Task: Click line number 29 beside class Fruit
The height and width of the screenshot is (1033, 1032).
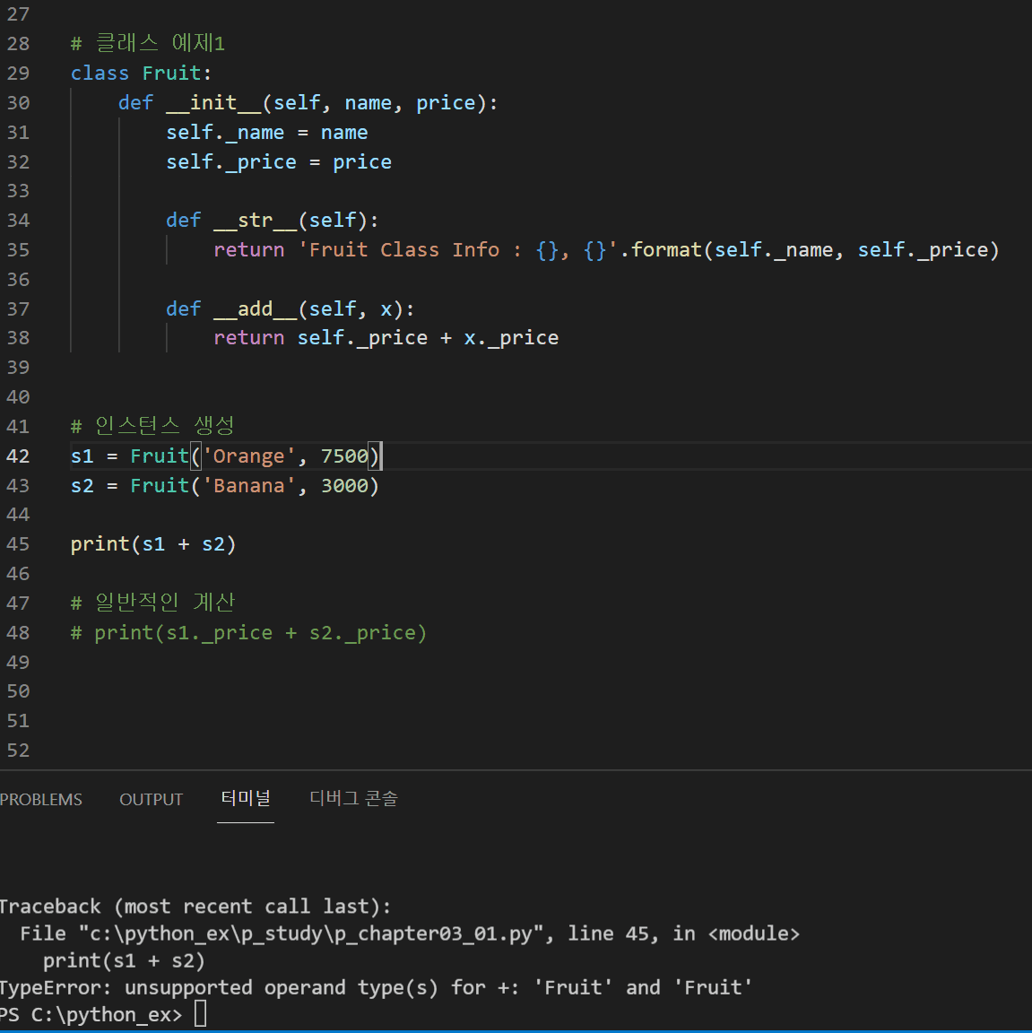Action: click(18, 74)
